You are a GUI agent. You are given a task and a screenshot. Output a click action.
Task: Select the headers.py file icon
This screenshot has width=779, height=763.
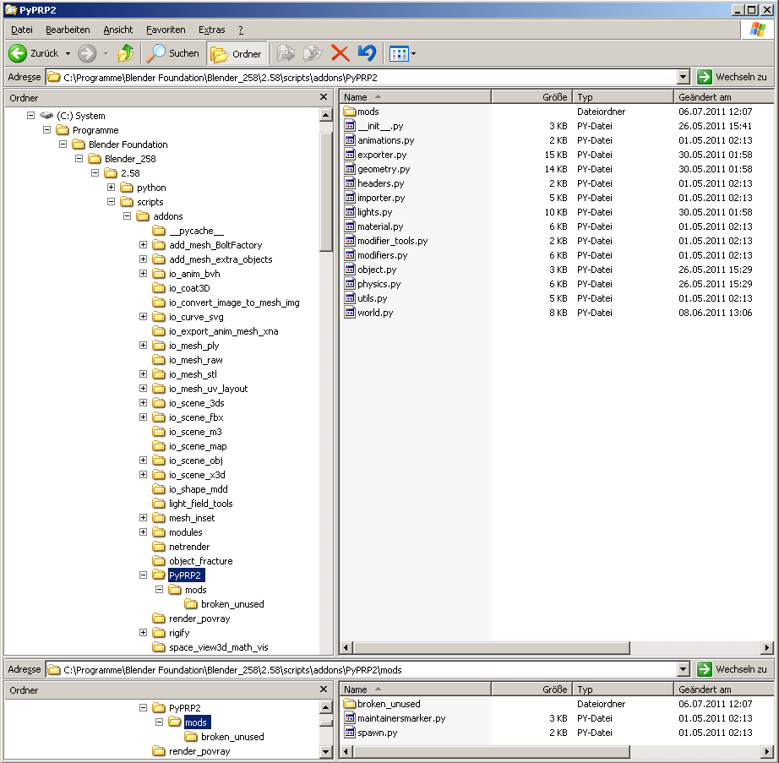(351, 183)
